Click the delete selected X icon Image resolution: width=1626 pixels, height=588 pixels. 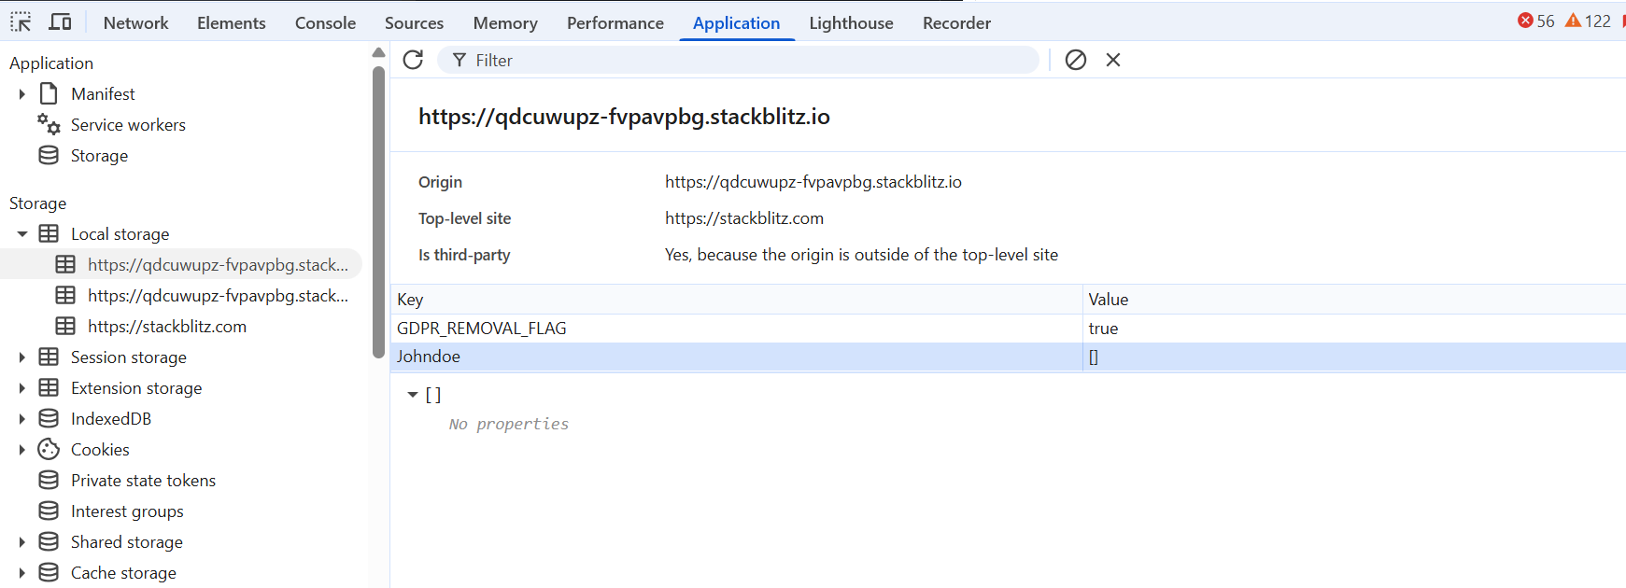(x=1113, y=60)
